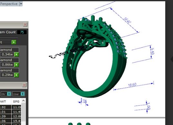The image size is (173, 125).
Task: Select the 0.86tw diamond weight field
Action: coord(7,65)
